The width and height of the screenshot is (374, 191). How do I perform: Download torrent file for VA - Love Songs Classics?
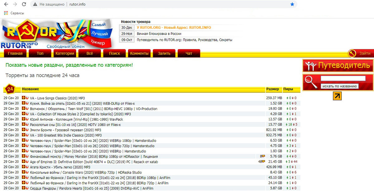(x=23, y=98)
